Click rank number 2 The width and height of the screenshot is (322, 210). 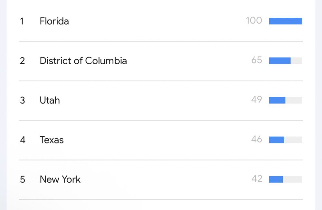tap(23, 61)
